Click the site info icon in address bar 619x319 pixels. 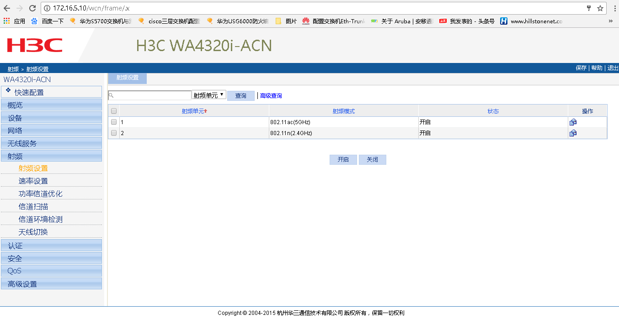48,8
